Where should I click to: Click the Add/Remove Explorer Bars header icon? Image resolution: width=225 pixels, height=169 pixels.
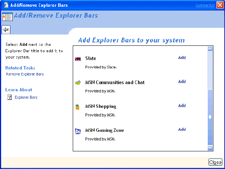(x=7, y=17)
